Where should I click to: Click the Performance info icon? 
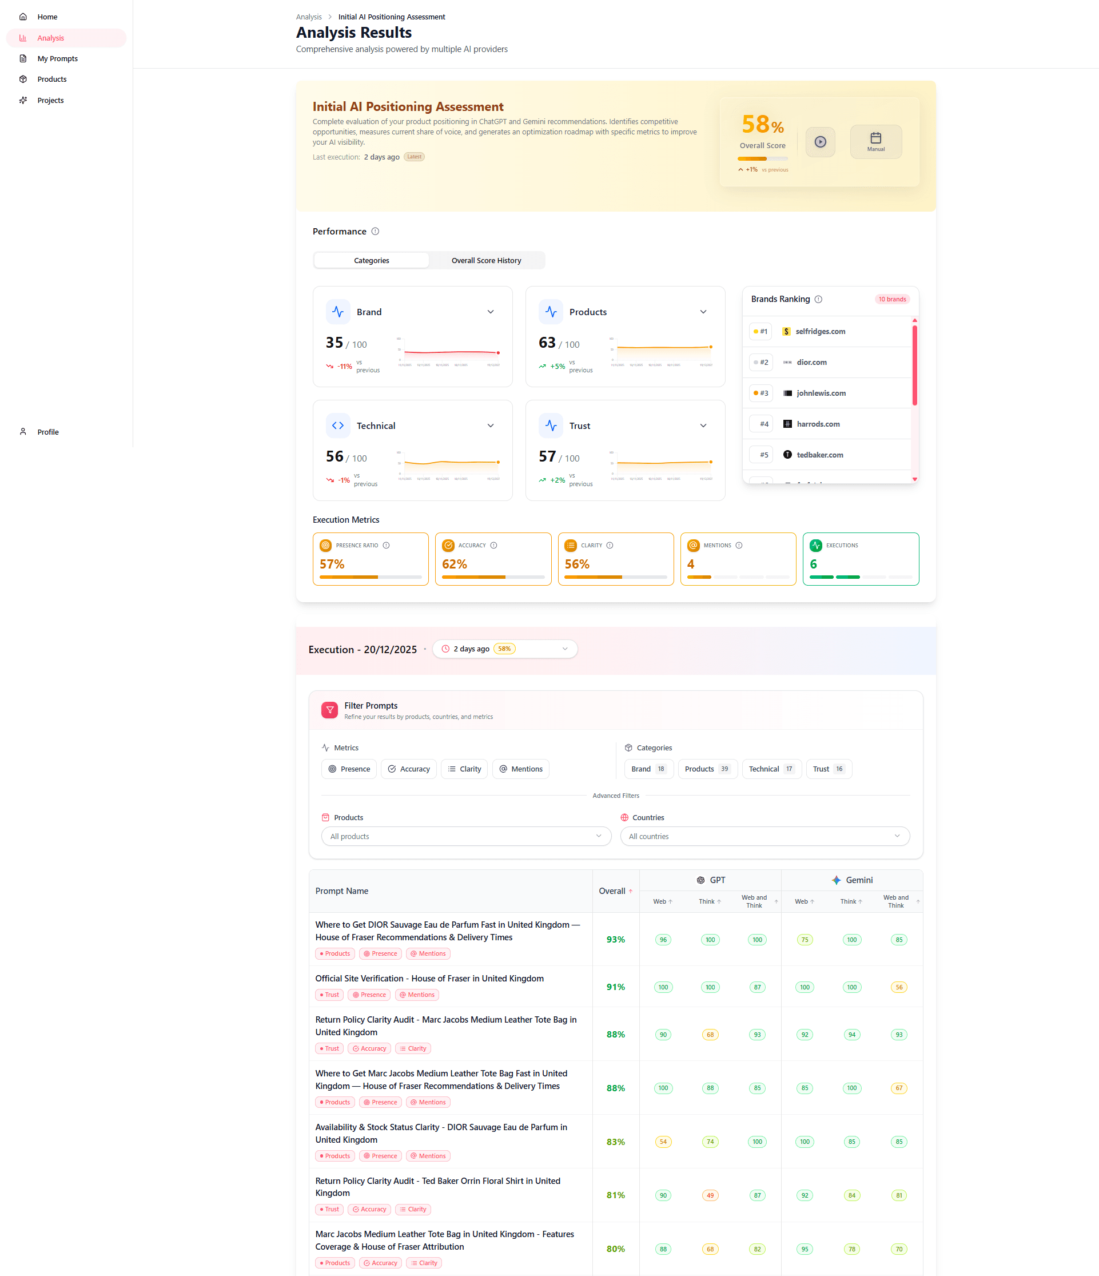point(375,232)
